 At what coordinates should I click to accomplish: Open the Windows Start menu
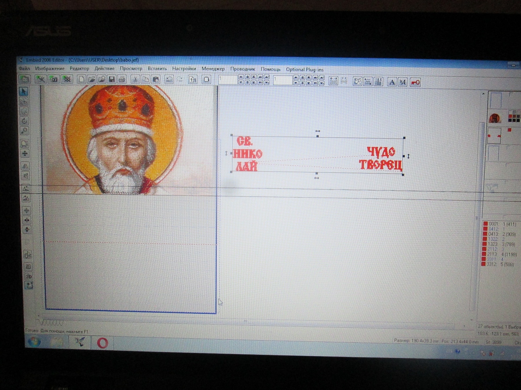(x=34, y=342)
